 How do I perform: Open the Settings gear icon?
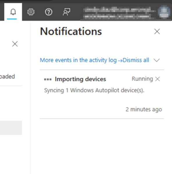(x=31, y=12)
